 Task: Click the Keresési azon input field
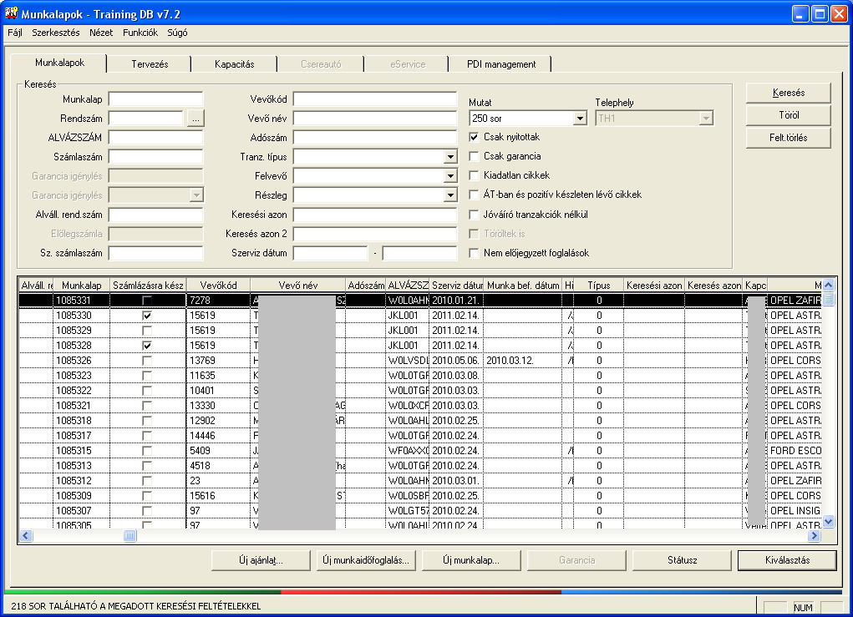[375, 215]
